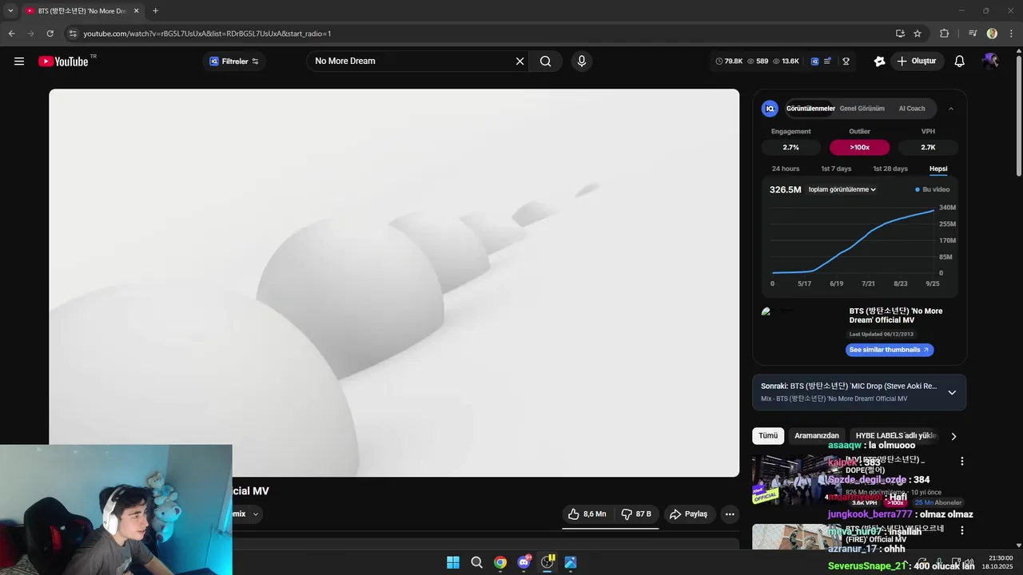Like the video (8,6 Mn)
Viewport: 1023px width, 575px height.
click(587, 514)
